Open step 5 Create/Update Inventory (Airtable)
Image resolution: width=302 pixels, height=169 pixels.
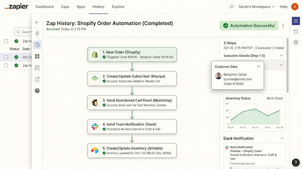click(132, 150)
